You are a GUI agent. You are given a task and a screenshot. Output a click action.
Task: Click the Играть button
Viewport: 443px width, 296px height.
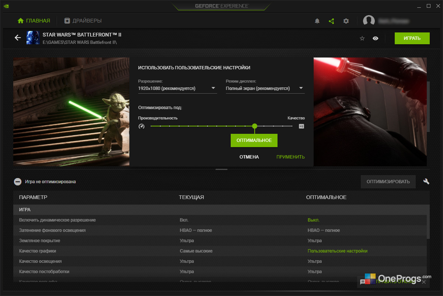point(412,38)
